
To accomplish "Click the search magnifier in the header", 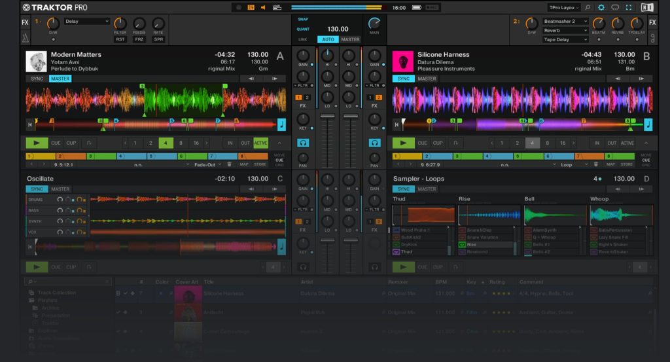I will [x=588, y=7].
